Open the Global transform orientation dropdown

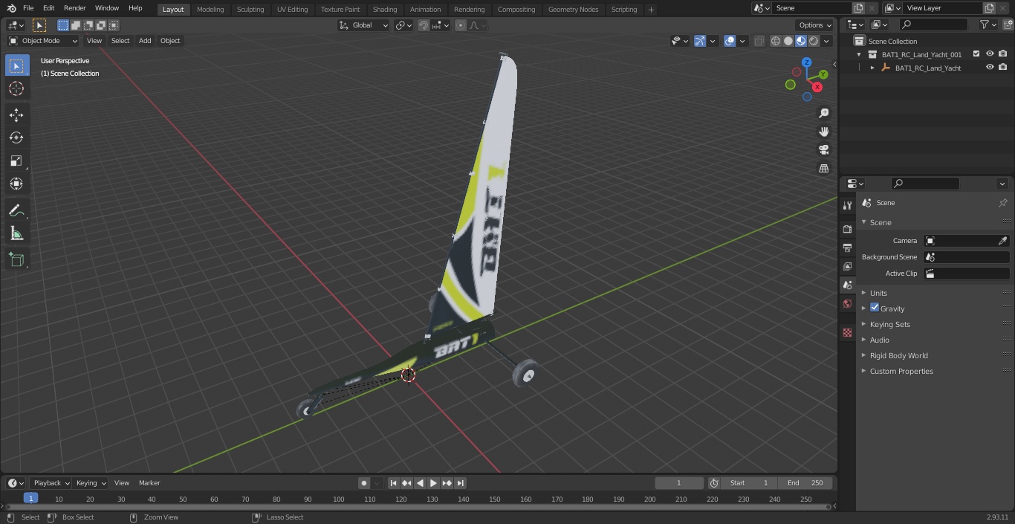click(x=364, y=25)
